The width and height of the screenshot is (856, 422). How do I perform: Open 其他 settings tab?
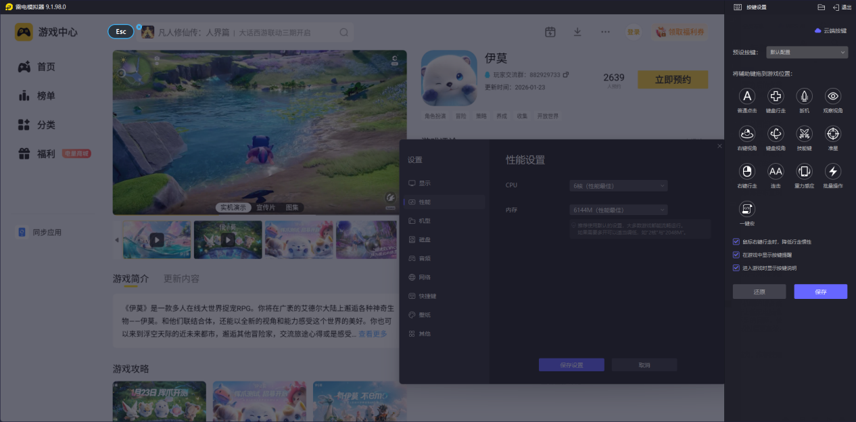click(x=444, y=334)
